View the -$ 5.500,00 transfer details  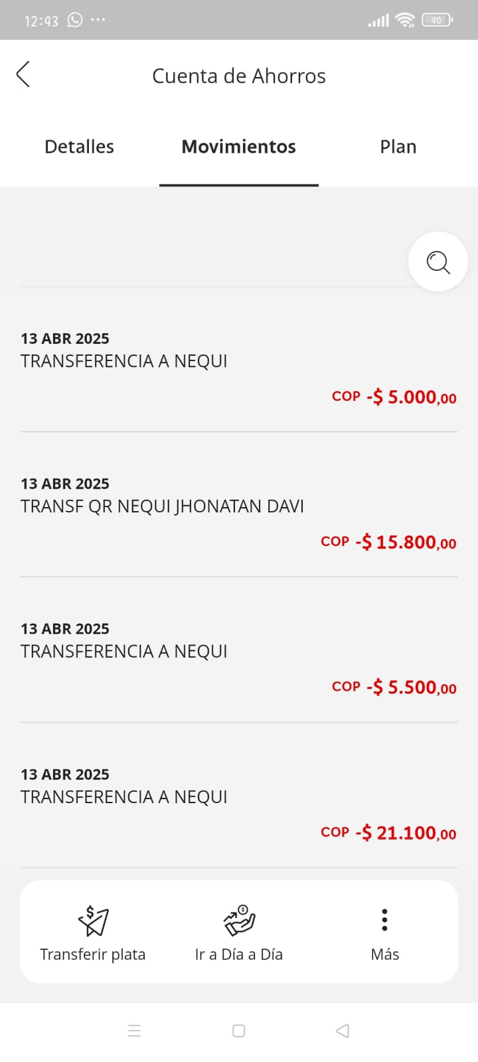[x=239, y=657]
